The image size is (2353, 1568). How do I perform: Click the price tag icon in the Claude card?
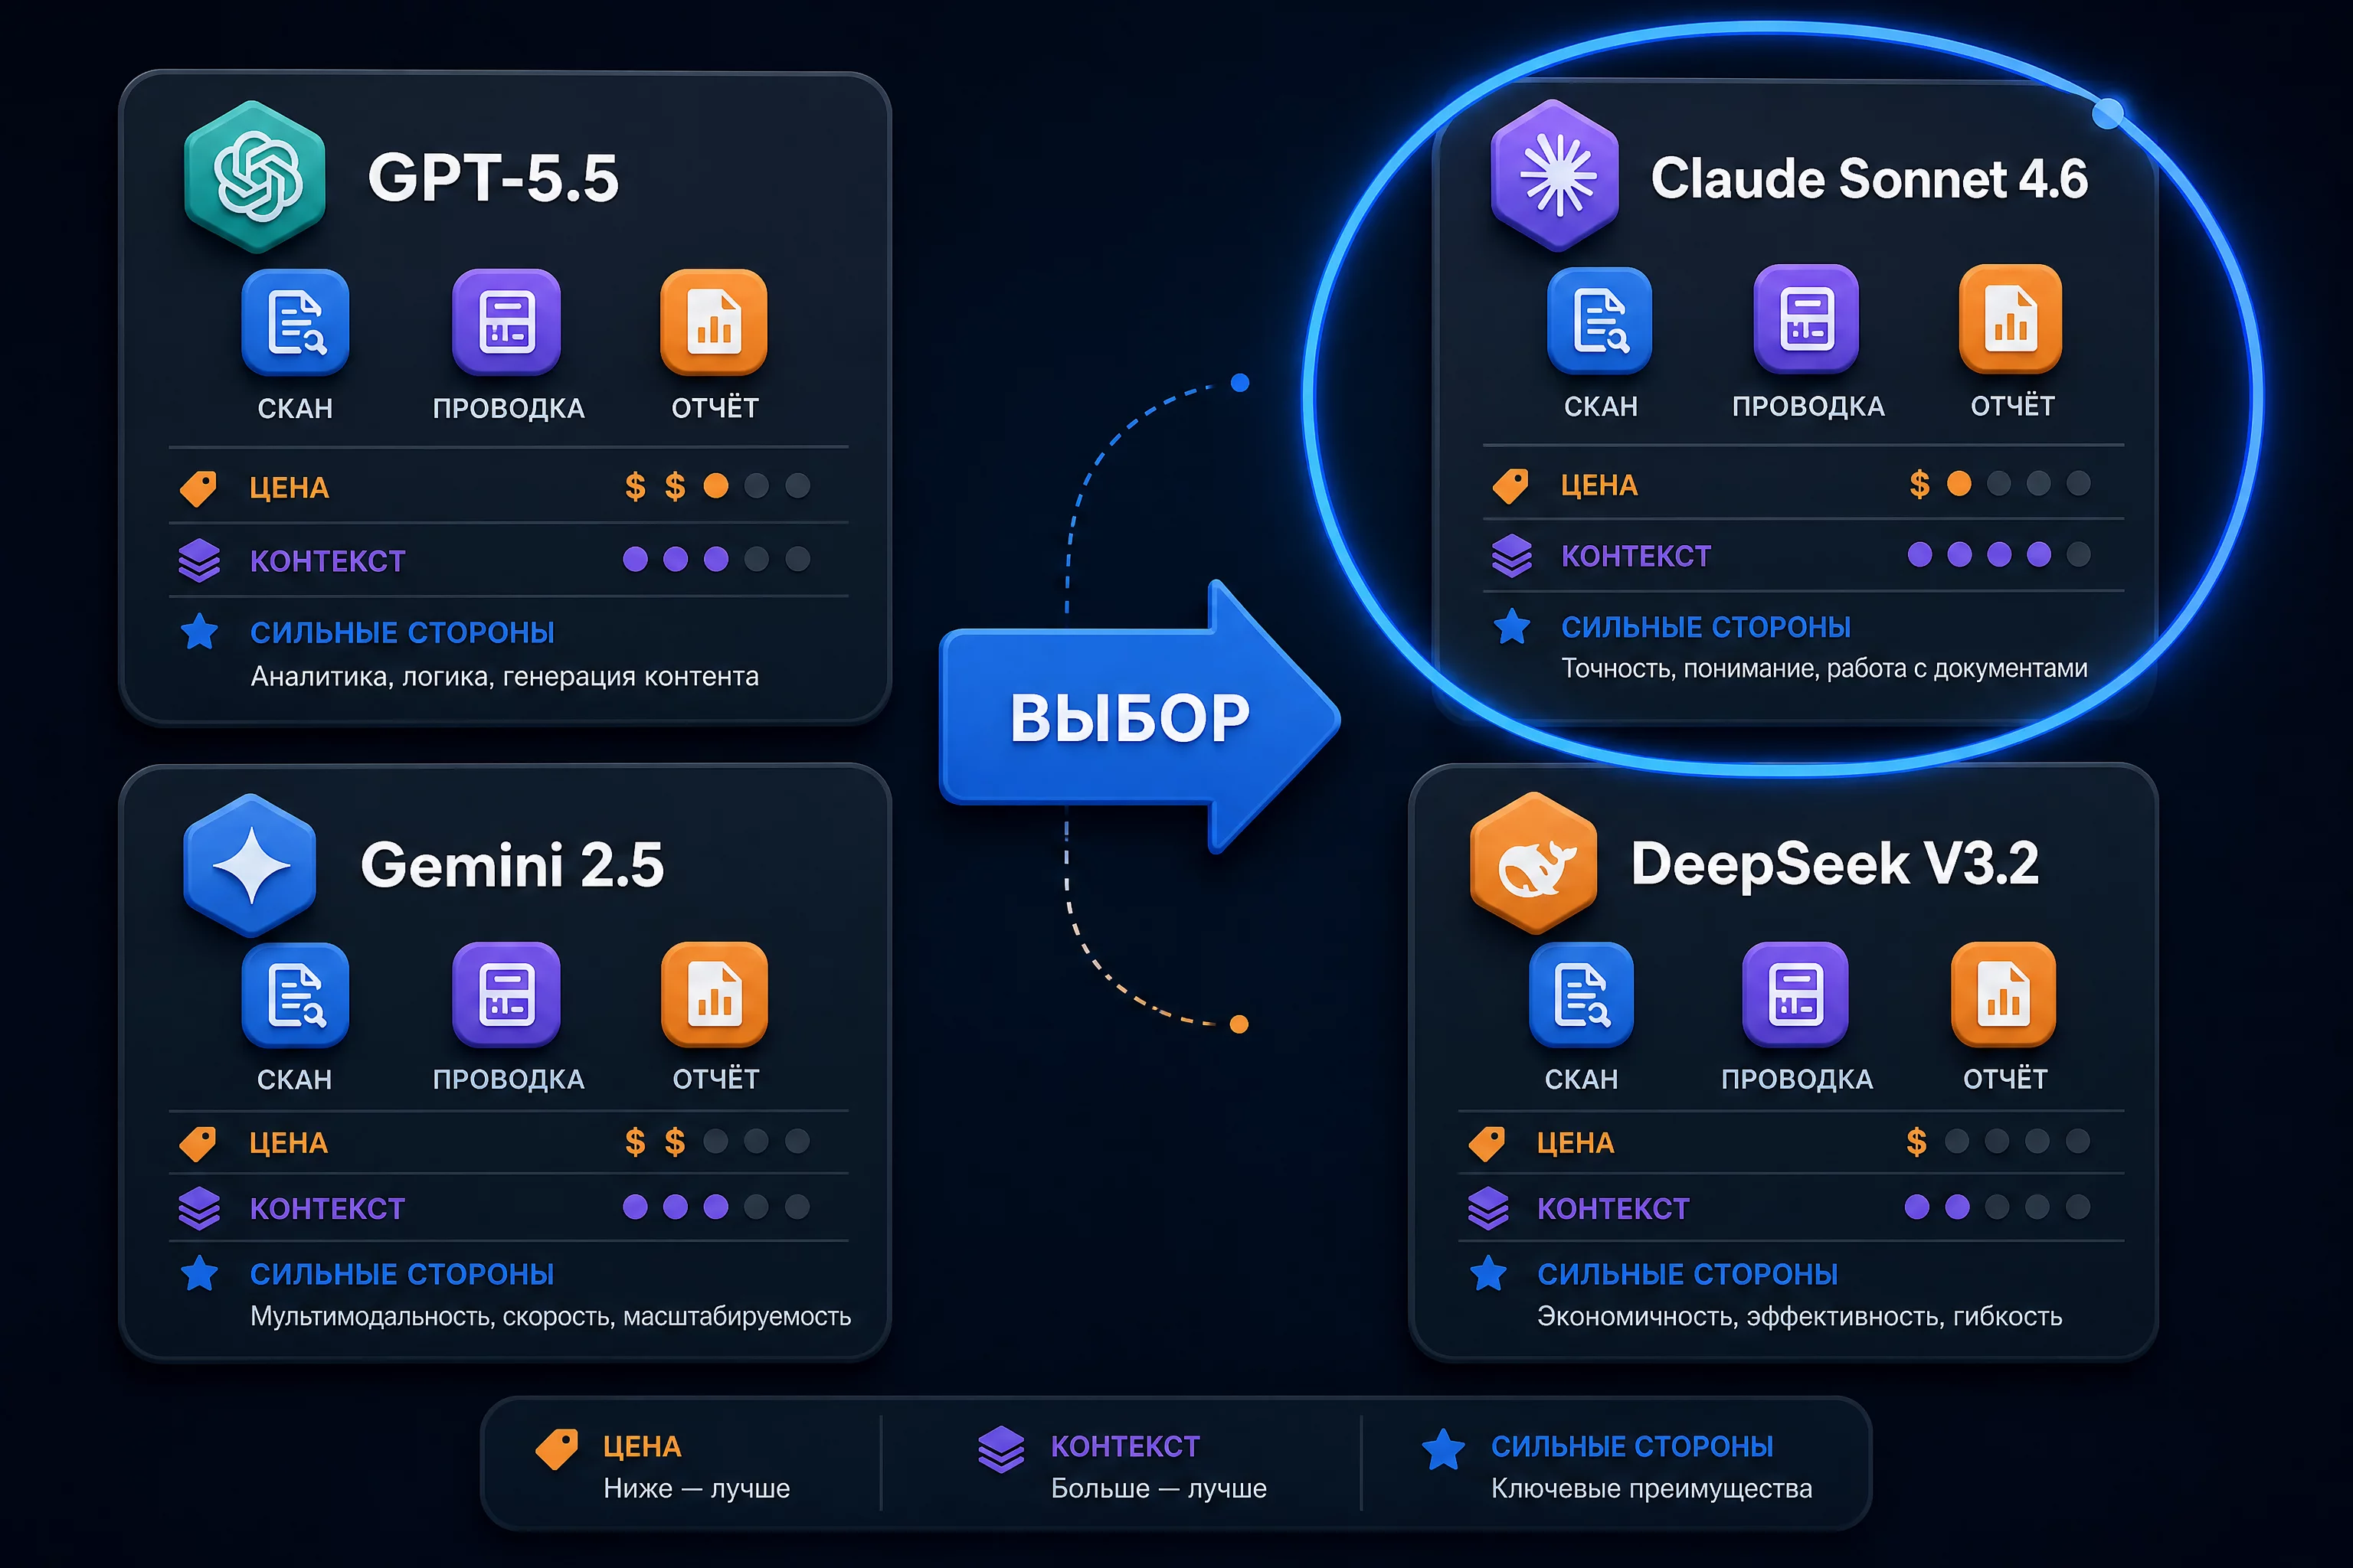[1510, 486]
